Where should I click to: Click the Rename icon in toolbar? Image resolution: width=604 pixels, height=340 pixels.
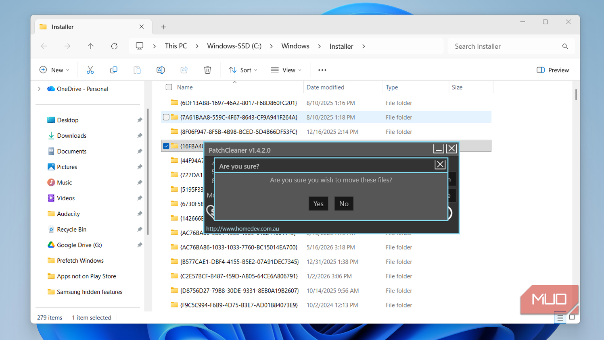pyautogui.click(x=161, y=70)
